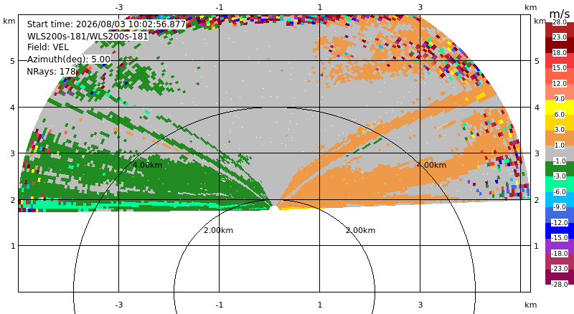
Task: Click the purple -18.0 m/s color band
Action: (560, 246)
